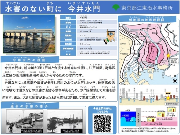Click the snorkeling kappa mascot character

click(x=109, y=37)
